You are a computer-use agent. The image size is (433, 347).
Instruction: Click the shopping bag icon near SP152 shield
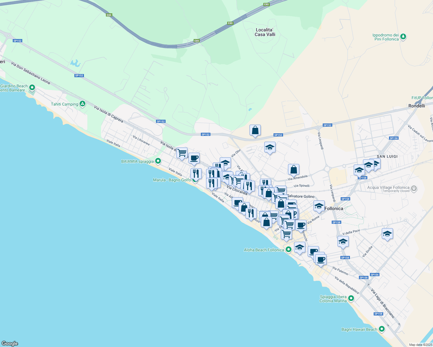point(255,130)
